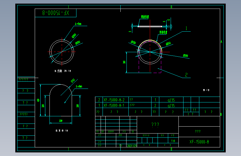Select the ?????? header in the left side strip

tap(23, 79)
